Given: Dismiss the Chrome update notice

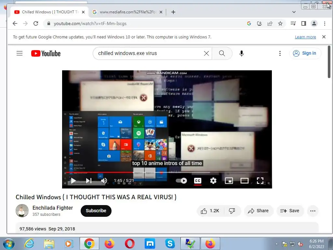Looking at the screenshot, I should click(x=324, y=37).
